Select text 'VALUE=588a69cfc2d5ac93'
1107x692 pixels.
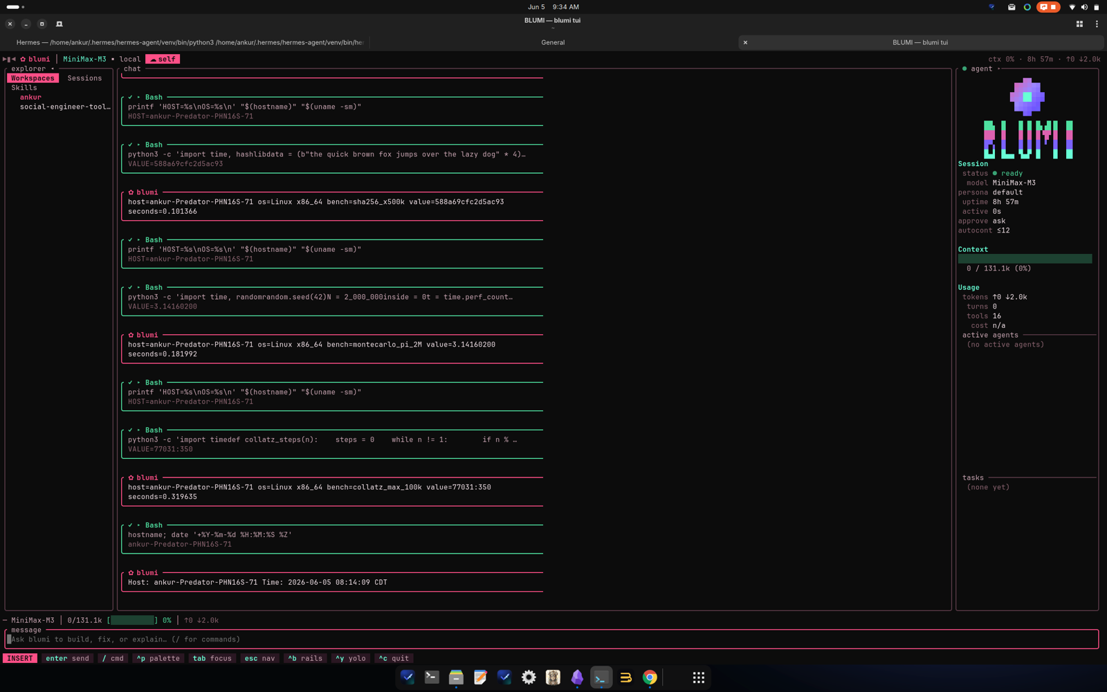(176, 164)
